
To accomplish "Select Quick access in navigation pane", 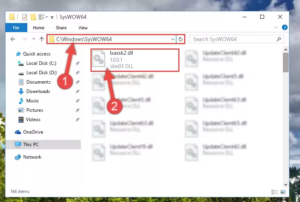I will [37, 54].
